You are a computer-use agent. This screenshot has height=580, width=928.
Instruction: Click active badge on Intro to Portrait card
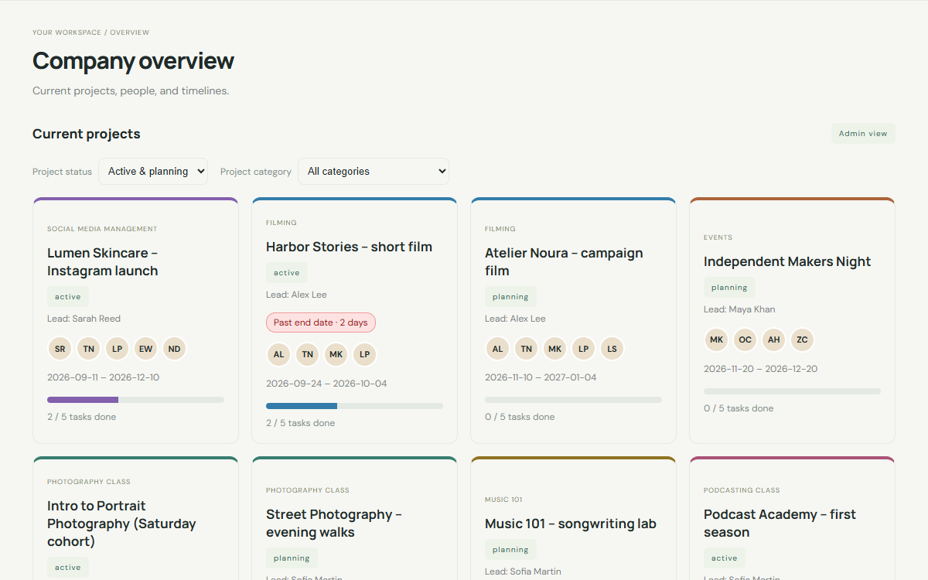[x=68, y=568]
